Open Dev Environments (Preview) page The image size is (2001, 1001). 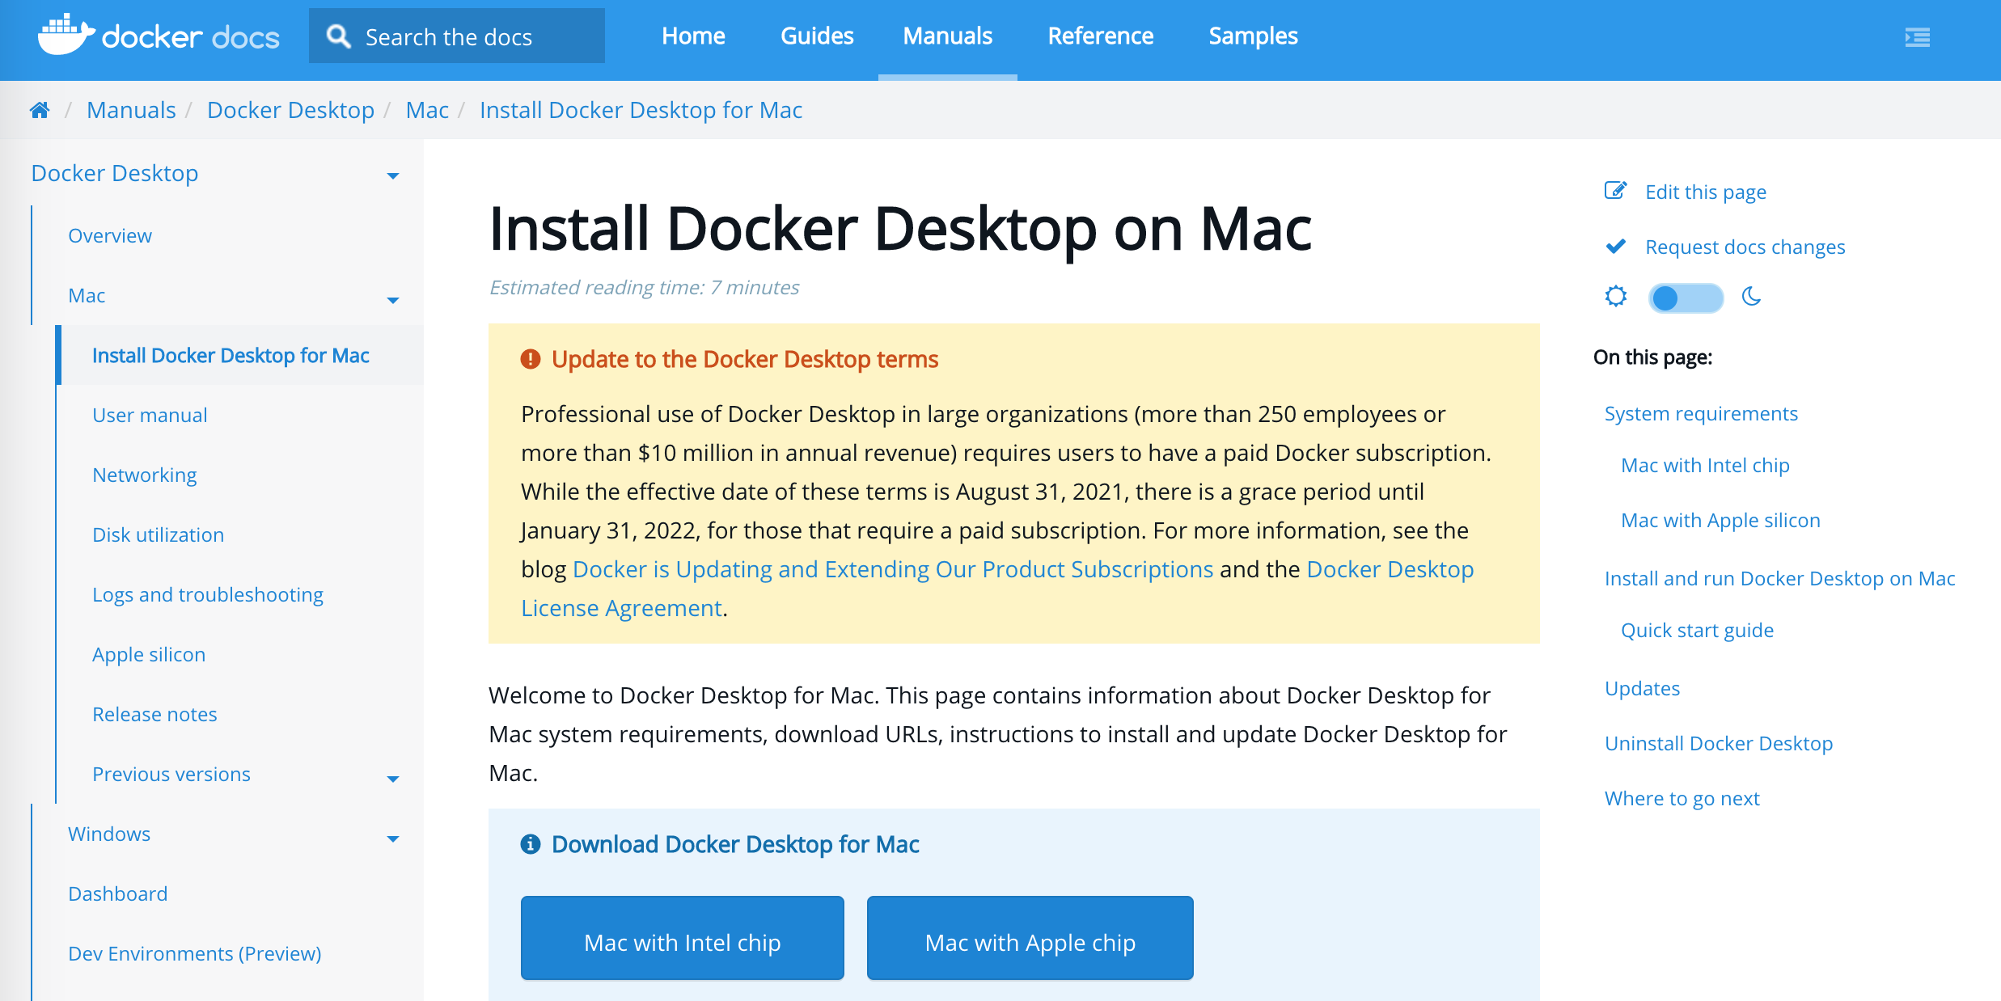pyautogui.click(x=195, y=953)
